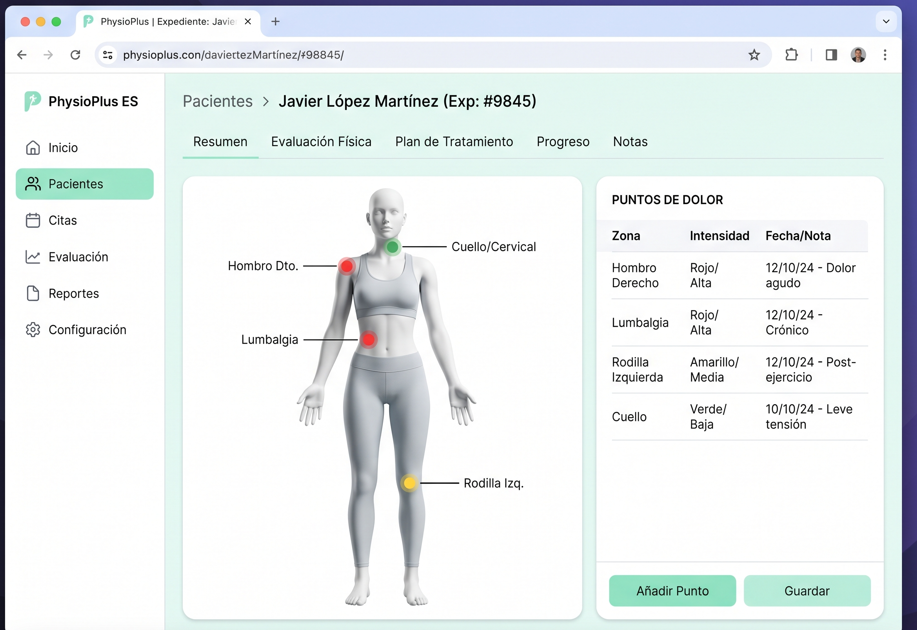The width and height of the screenshot is (917, 630).
Task: Click the Verde/Baja intensity cell
Action: point(708,417)
